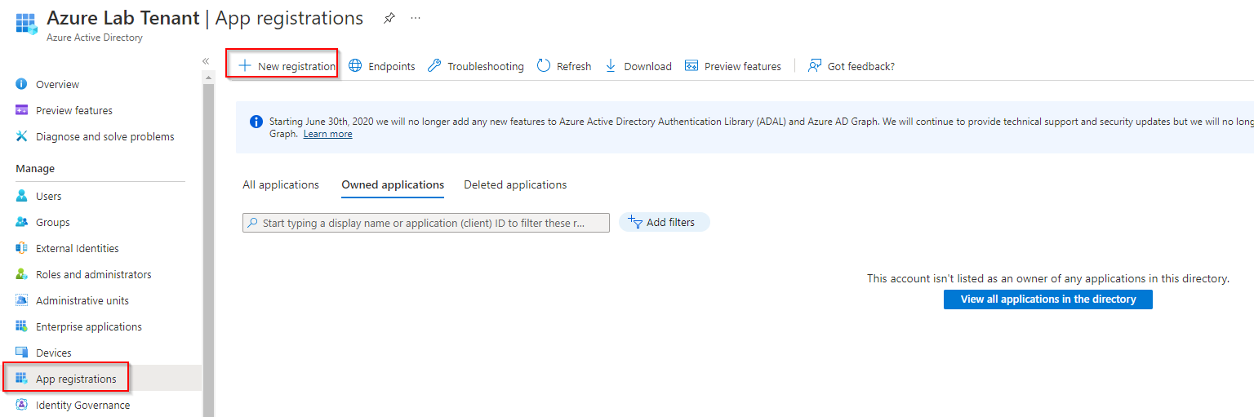Image resolution: width=1254 pixels, height=417 pixels.
Task: Click the Troubleshooting wrench icon
Action: pos(434,66)
